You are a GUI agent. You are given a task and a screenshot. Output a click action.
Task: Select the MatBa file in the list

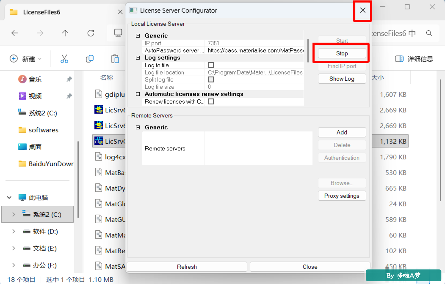coord(110,172)
